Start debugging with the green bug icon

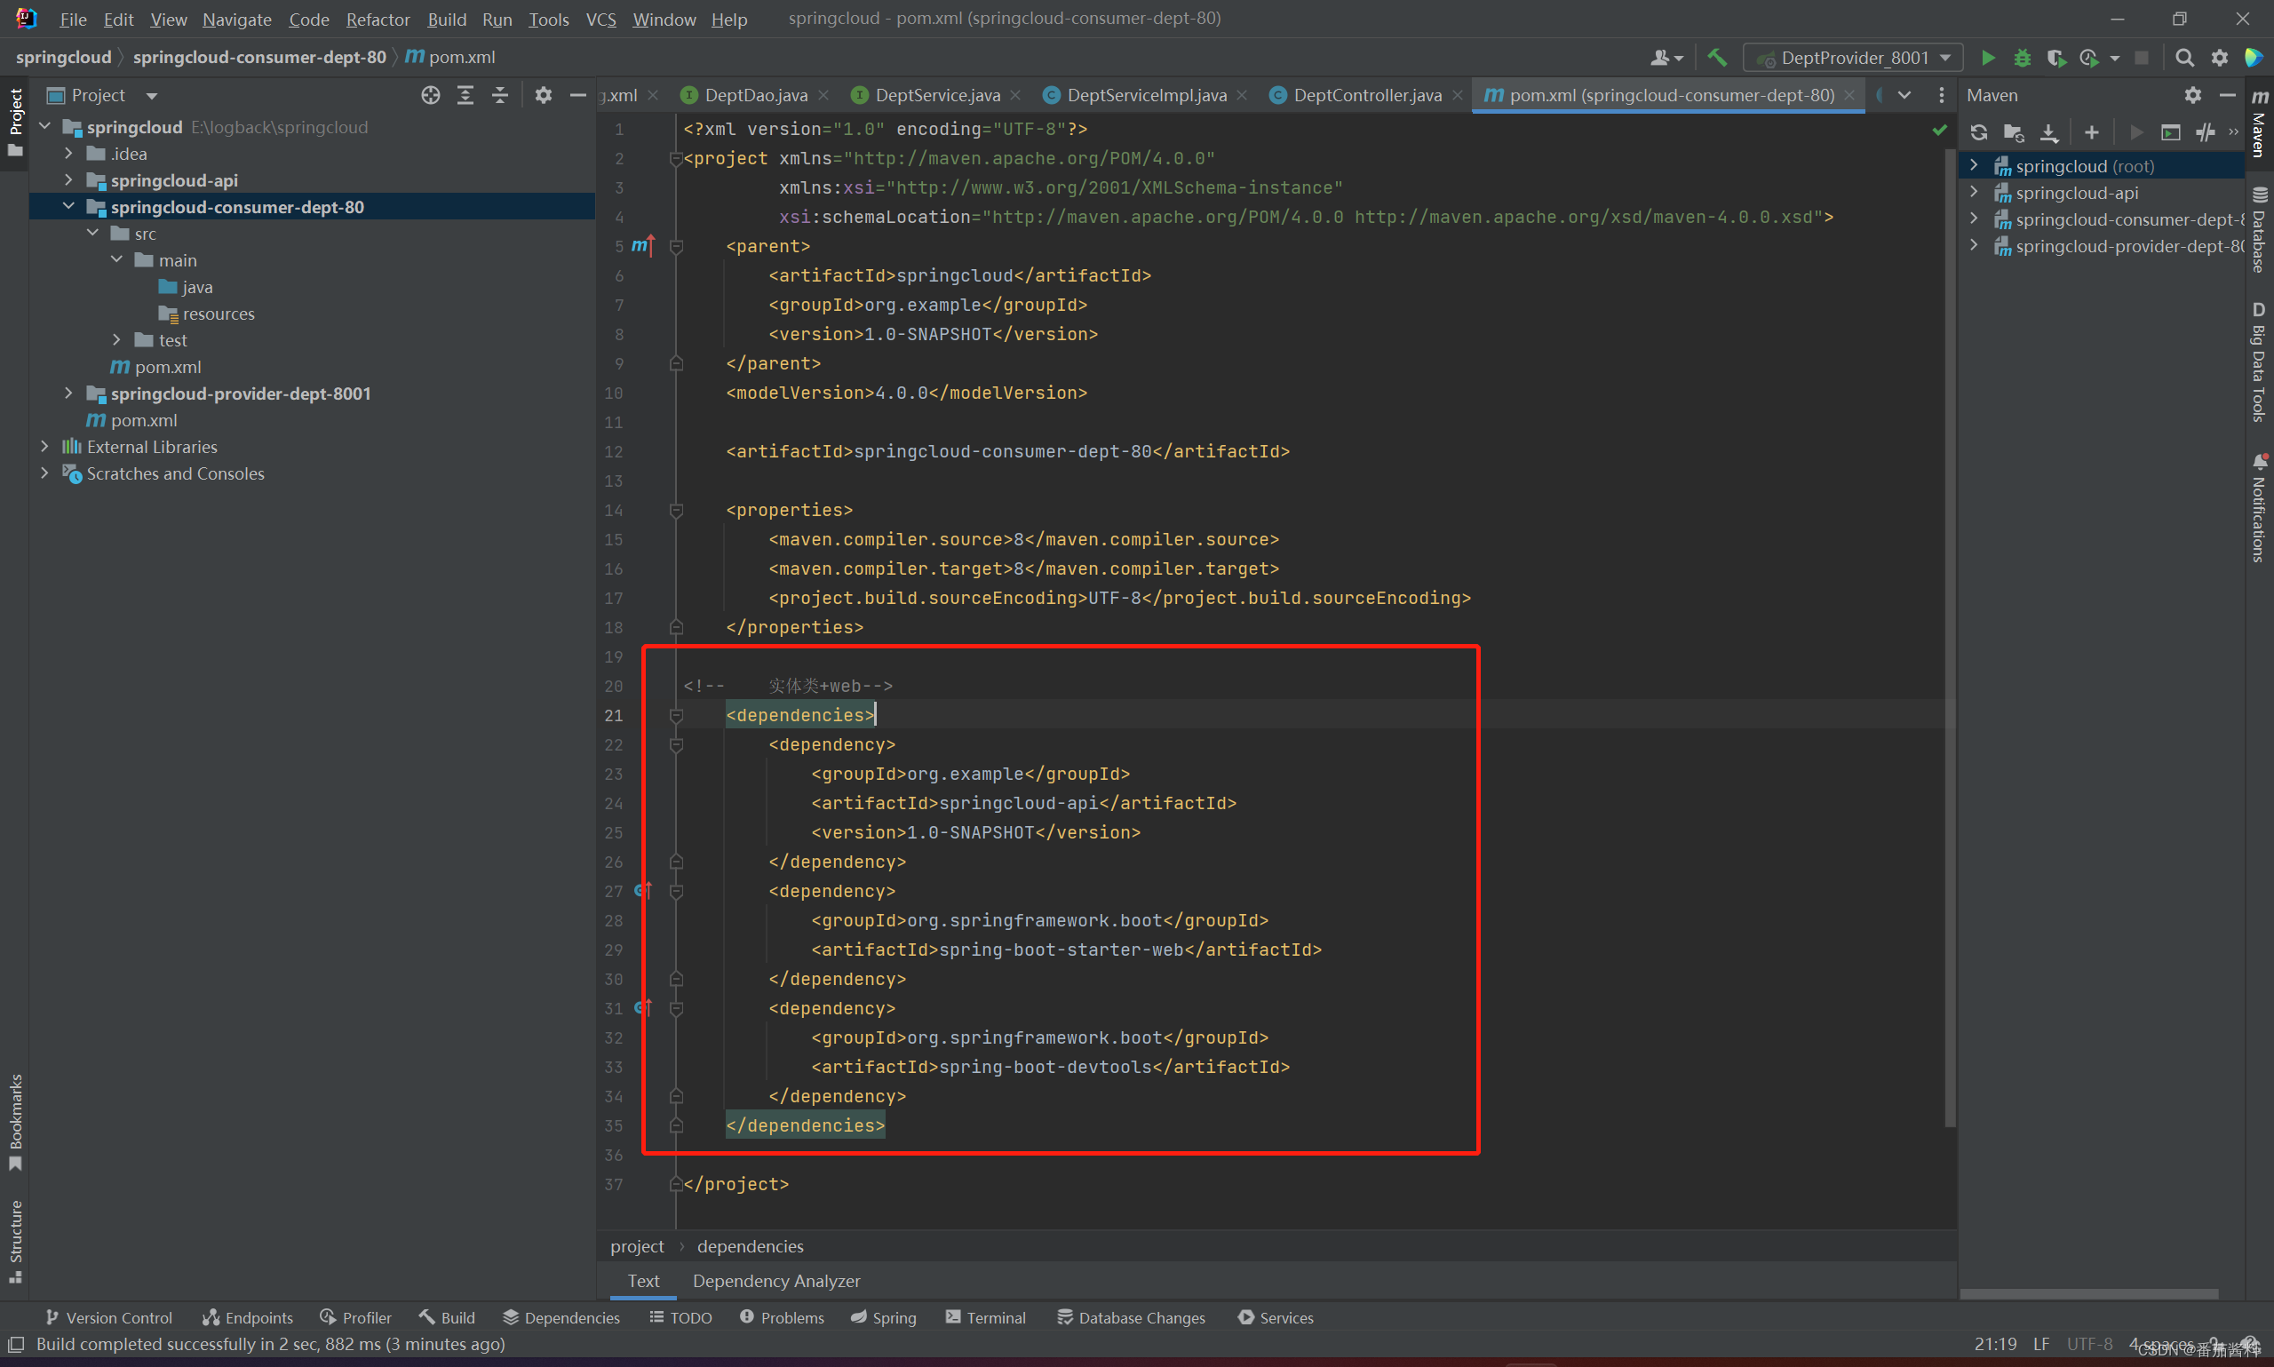(2022, 58)
